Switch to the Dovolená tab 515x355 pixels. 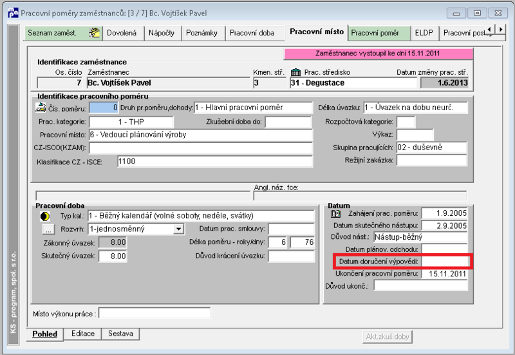tap(123, 33)
